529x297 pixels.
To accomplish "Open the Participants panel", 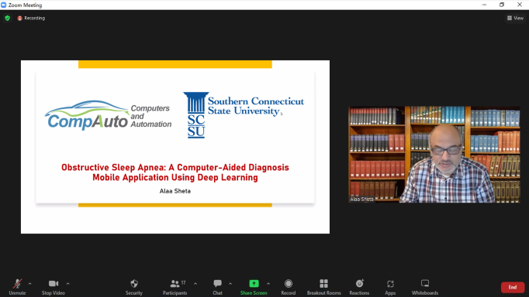I will (175, 287).
